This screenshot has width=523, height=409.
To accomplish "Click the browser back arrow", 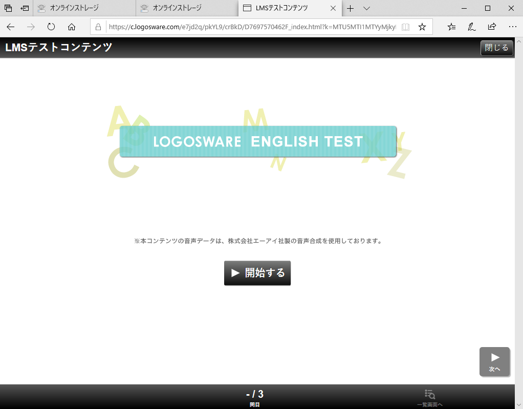I will coord(11,27).
